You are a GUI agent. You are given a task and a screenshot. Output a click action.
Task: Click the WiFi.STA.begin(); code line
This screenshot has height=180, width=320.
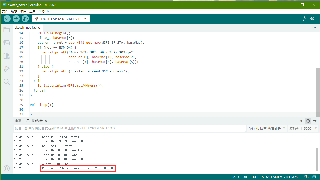pyautogui.click(x=54, y=33)
